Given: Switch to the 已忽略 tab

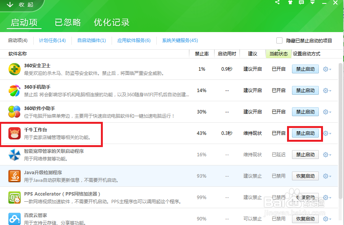Looking at the screenshot, I should click(x=68, y=23).
